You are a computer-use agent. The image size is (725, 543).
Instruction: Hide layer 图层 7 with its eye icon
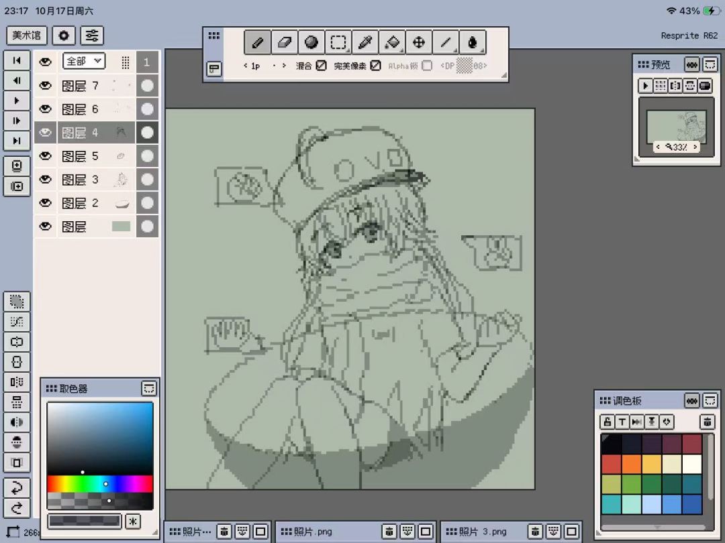45,85
